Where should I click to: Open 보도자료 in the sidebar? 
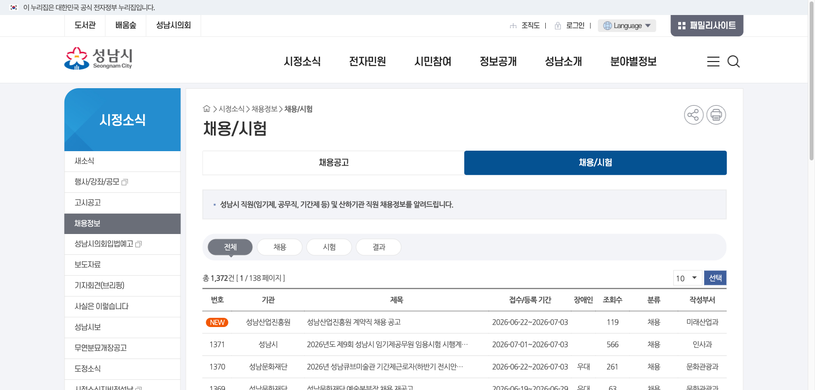pyautogui.click(x=122, y=265)
